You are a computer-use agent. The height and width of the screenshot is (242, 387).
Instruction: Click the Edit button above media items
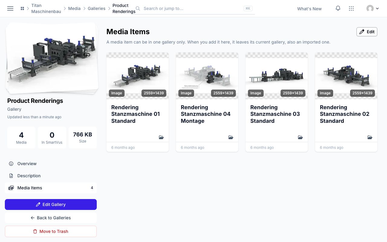pos(367,32)
